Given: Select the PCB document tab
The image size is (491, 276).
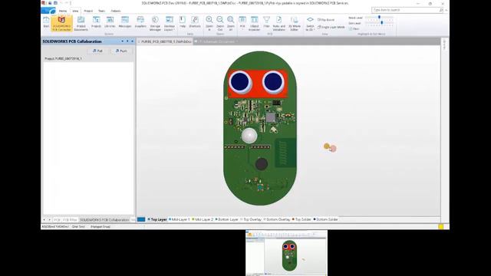Looking at the screenshot, I should pyautogui.click(x=165, y=41).
